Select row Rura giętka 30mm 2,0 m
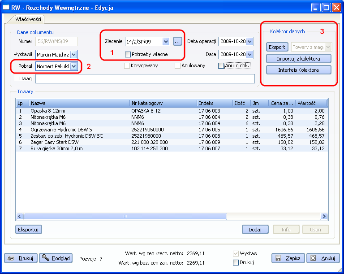The width and height of the screenshot is (344, 274). (x=172, y=148)
